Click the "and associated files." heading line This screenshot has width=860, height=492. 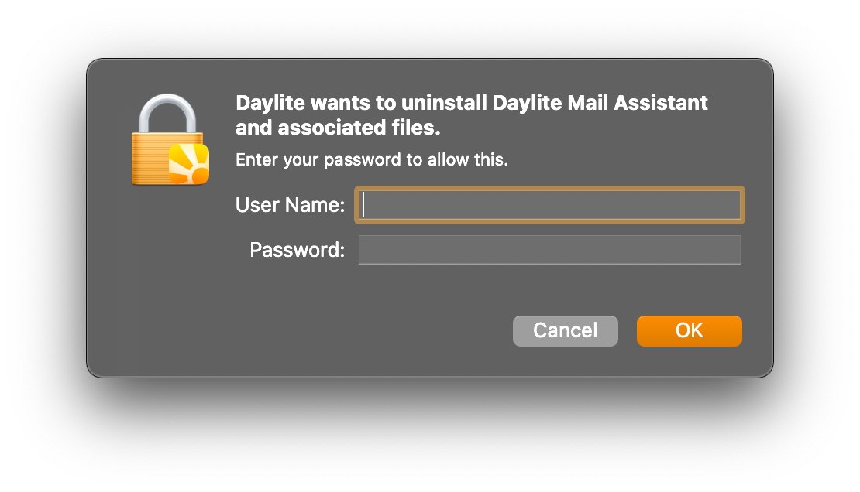338,127
